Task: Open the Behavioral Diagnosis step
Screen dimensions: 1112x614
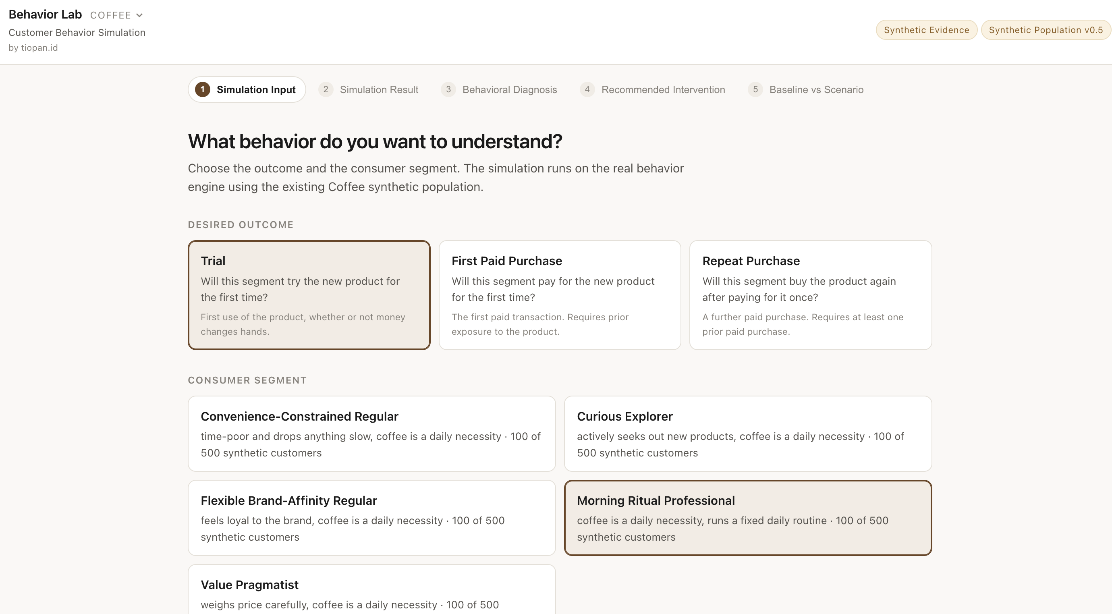Action: (499, 89)
